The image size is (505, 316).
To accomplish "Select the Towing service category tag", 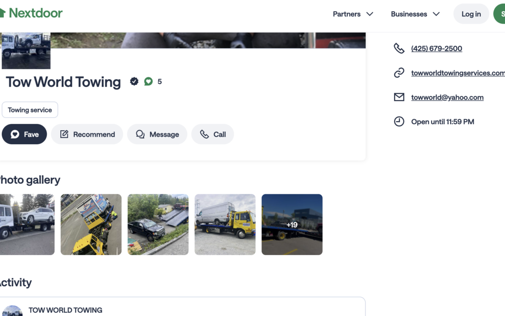I will click(x=30, y=110).
